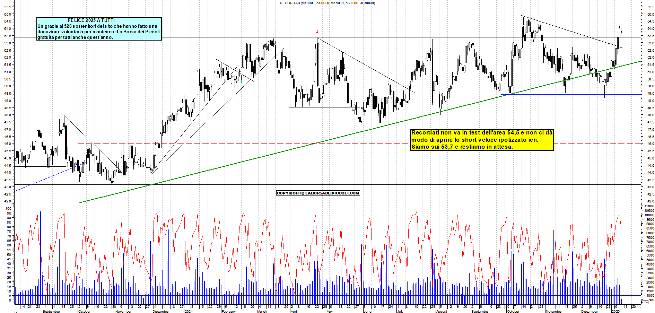Click the '5000' volume scale label
This screenshot has width=655, height=313.
(650, 260)
